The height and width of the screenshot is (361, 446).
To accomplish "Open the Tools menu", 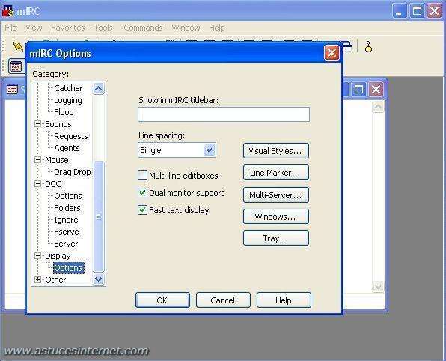I will (103, 28).
